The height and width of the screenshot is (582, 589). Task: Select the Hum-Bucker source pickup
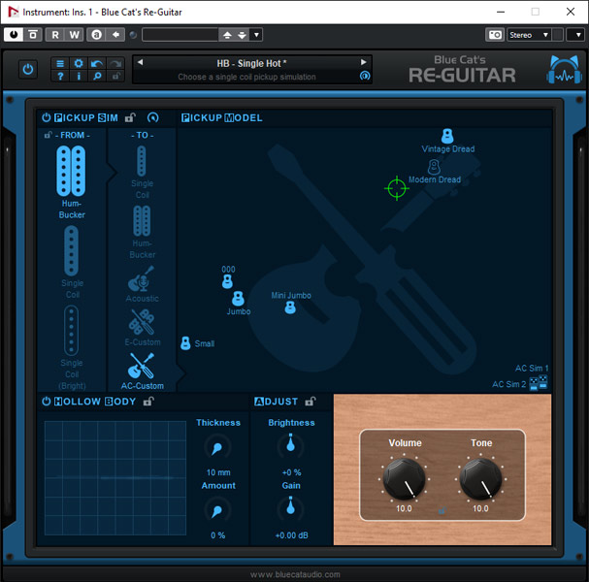coord(71,175)
